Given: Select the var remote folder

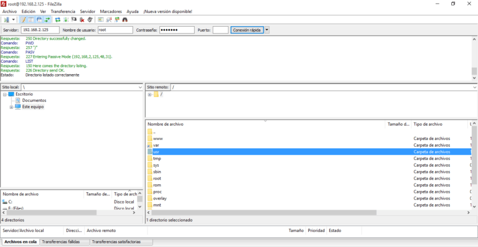Looking at the screenshot, I should pyautogui.click(x=309, y=146).
